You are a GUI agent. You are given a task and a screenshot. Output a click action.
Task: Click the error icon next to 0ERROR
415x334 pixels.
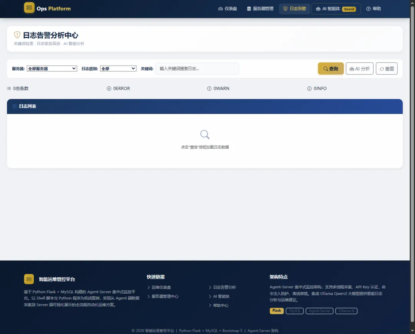coord(109,88)
